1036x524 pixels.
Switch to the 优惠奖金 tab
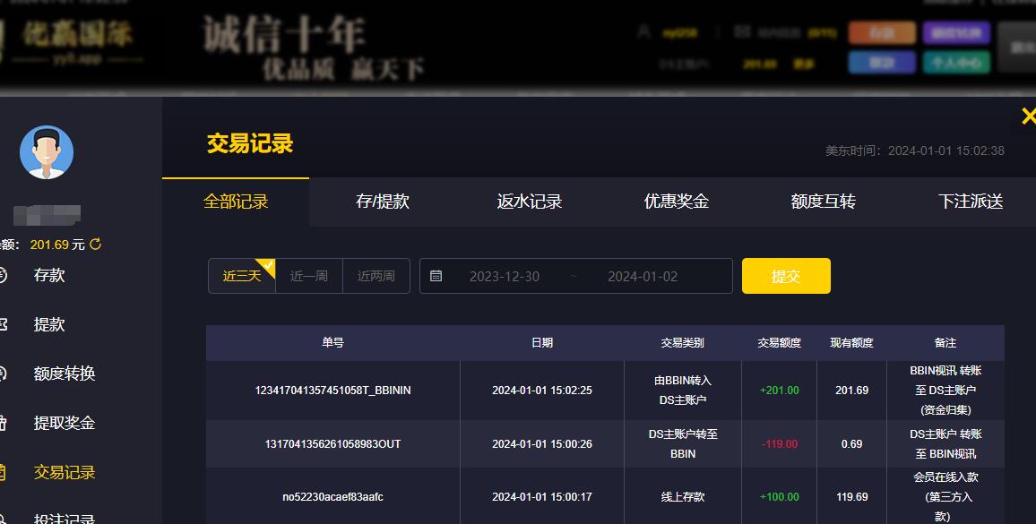(x=677, y=202)
